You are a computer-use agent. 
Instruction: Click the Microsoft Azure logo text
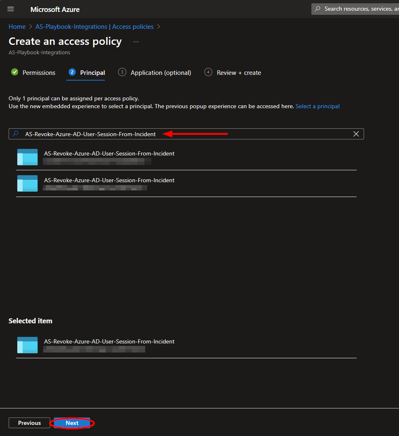55,9
